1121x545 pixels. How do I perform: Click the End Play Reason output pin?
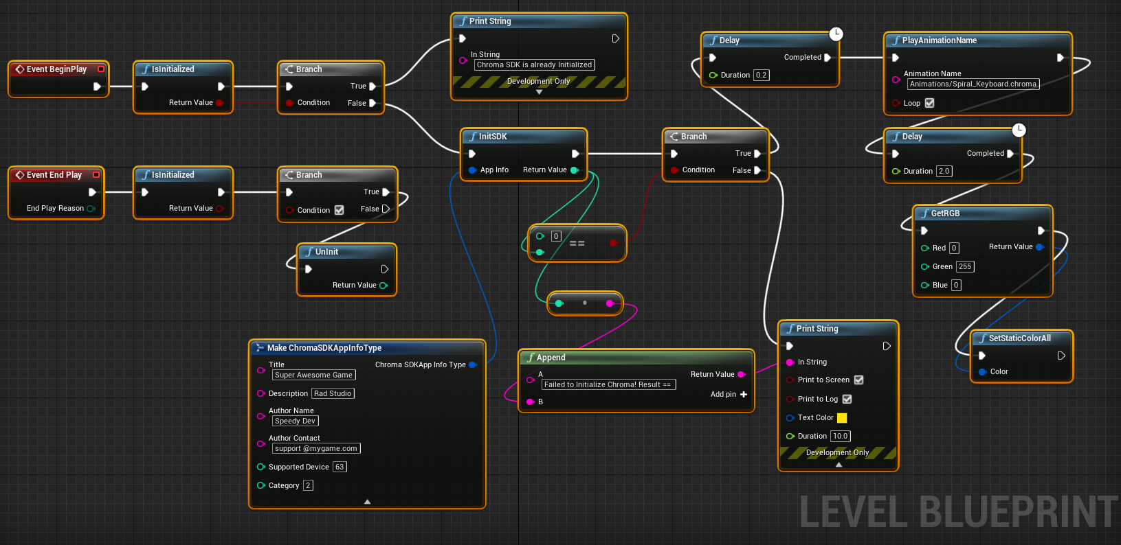(91, 209)
